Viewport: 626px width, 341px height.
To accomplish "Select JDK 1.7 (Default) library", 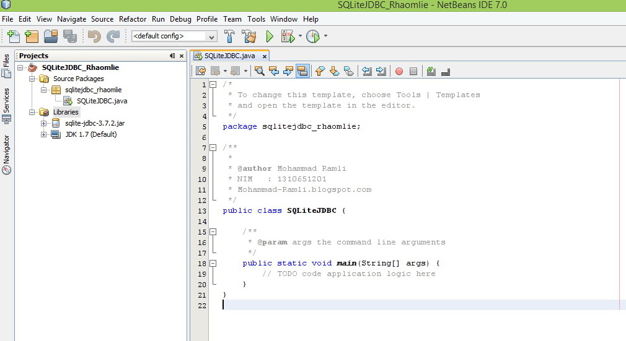I will point(91,134).
